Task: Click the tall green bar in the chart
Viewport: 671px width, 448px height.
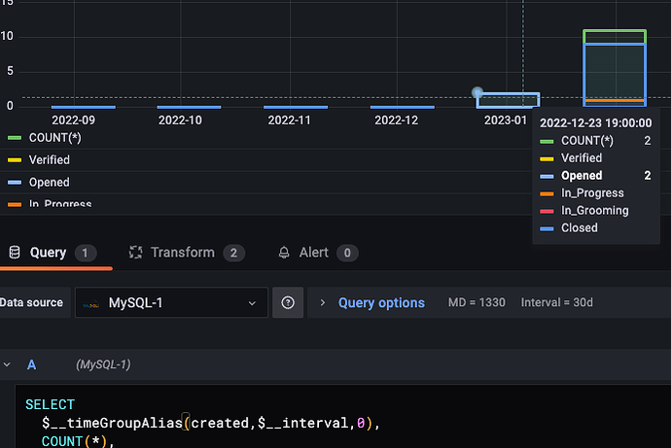Action: click(615, 36)
